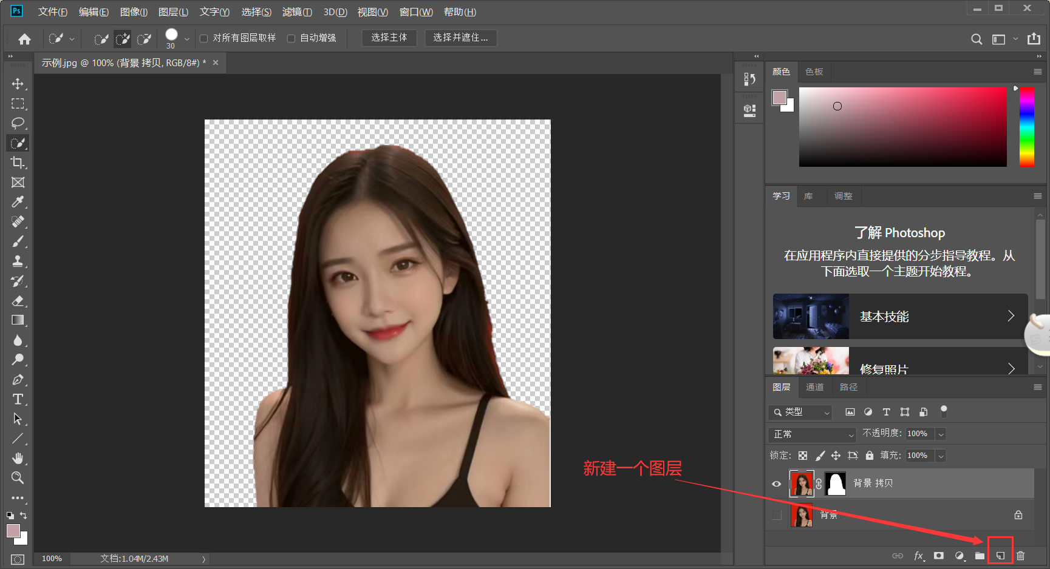Click the color picker gradient field

pos(902,127)
